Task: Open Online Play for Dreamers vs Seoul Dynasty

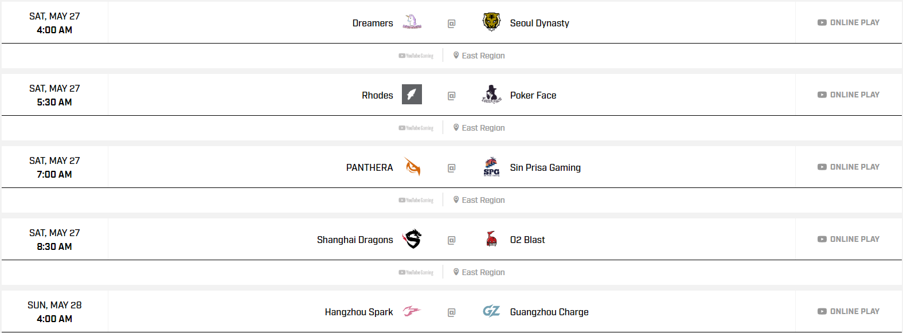Action: [849, 23]
